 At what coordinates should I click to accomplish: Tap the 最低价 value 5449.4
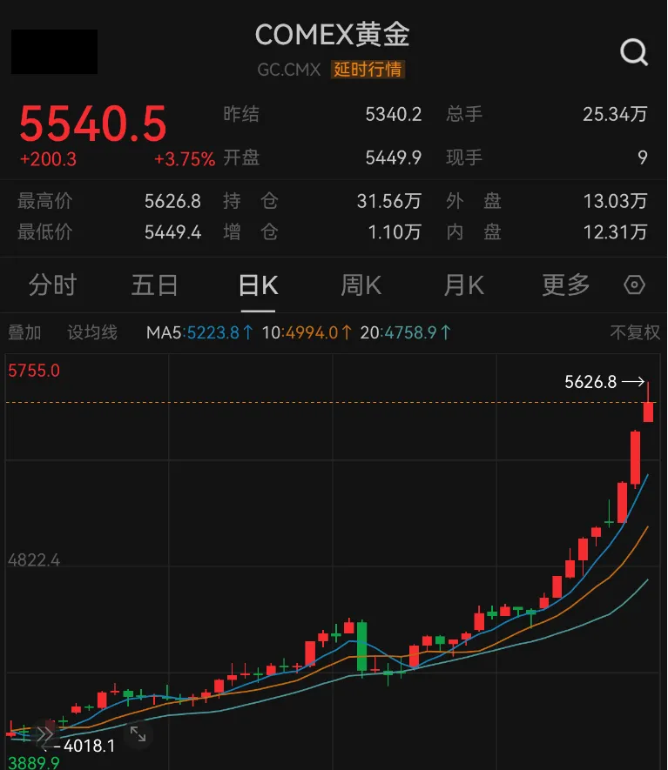click(x=173, y=232)
